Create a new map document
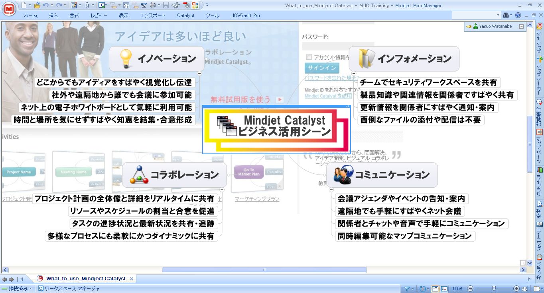This screenshot has width=544, height=293. coord(24,5)
